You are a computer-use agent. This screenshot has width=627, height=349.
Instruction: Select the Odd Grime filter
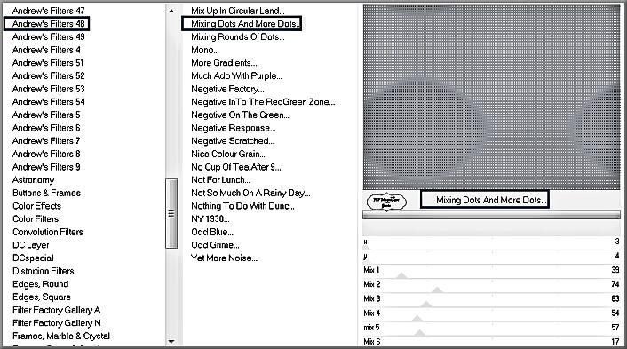click(215, 245)
